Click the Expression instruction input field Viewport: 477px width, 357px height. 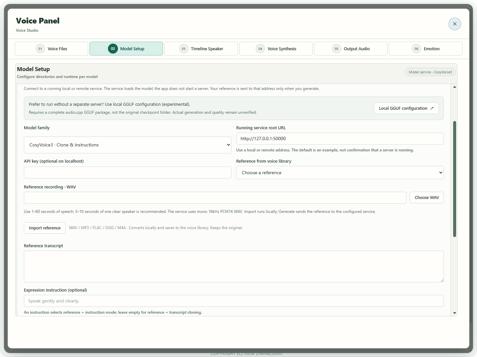tap(234, 301)
